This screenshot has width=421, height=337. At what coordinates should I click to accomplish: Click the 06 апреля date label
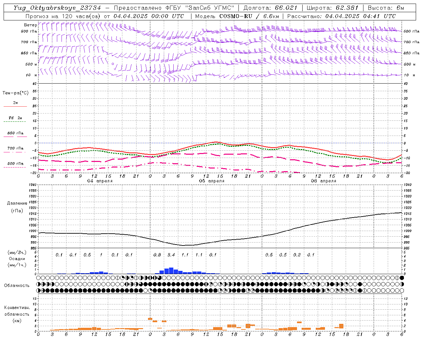[x=324, y=181]
